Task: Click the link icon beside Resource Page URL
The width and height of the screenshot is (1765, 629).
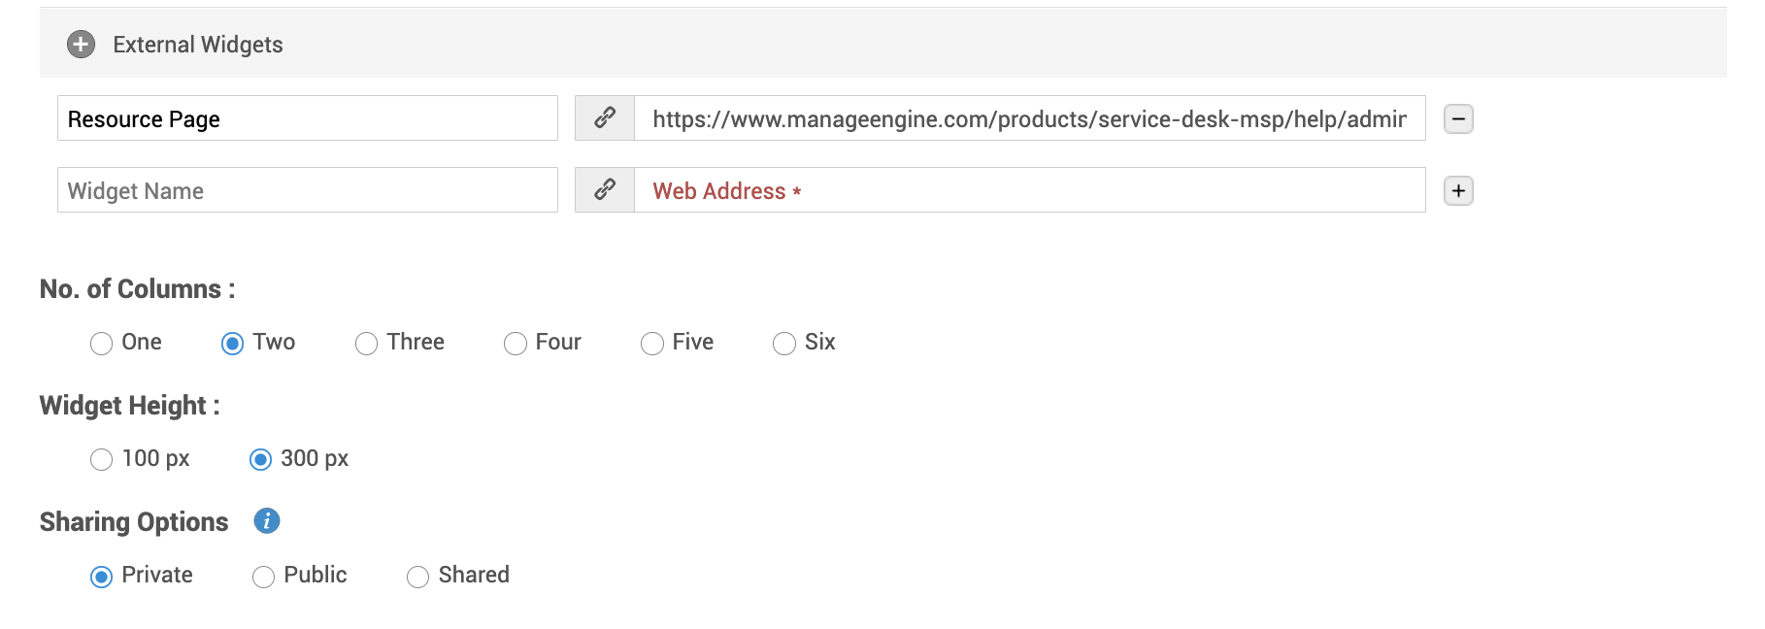Action: point(605,118)
